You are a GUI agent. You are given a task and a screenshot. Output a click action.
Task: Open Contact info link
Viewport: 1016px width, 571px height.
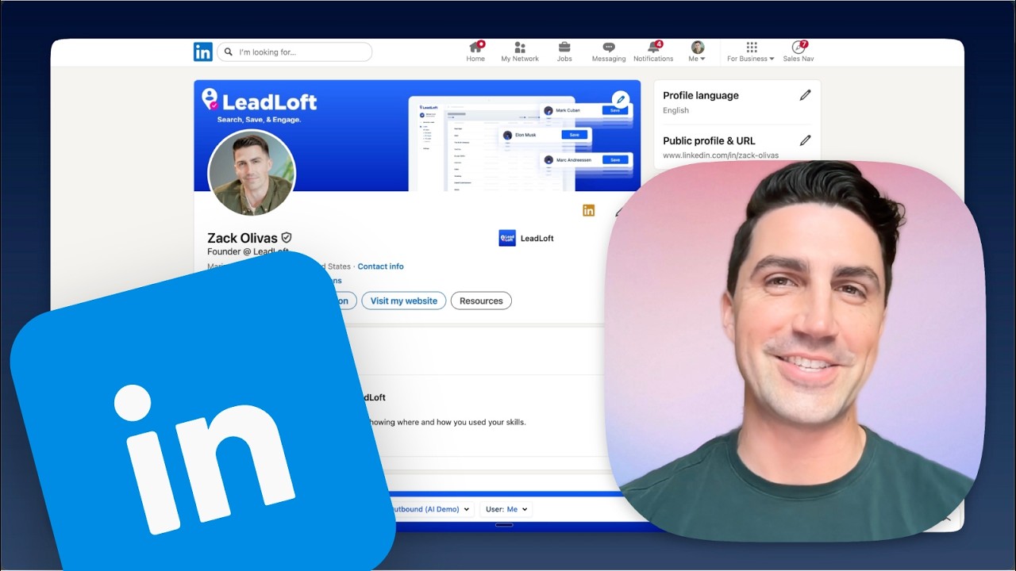point(380,266)
